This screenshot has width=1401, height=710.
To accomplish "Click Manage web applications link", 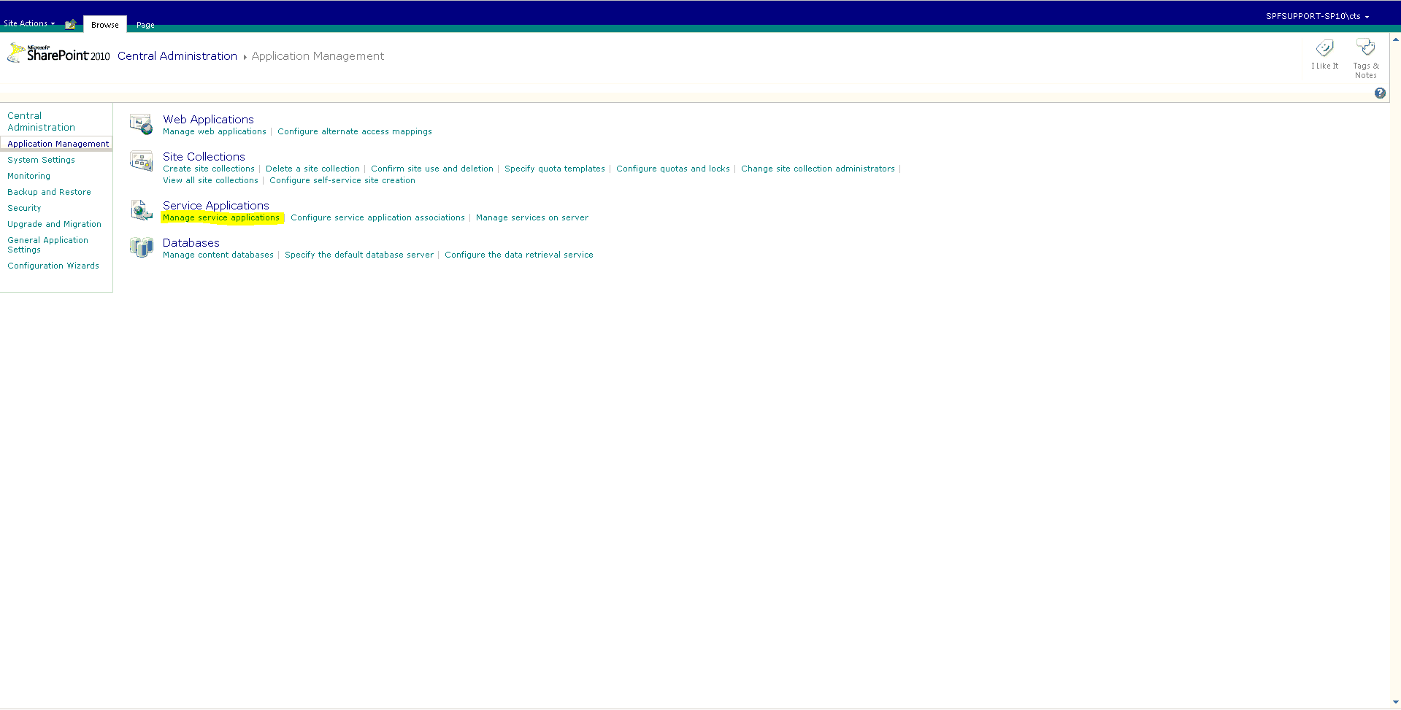I will tap(215, 131).
